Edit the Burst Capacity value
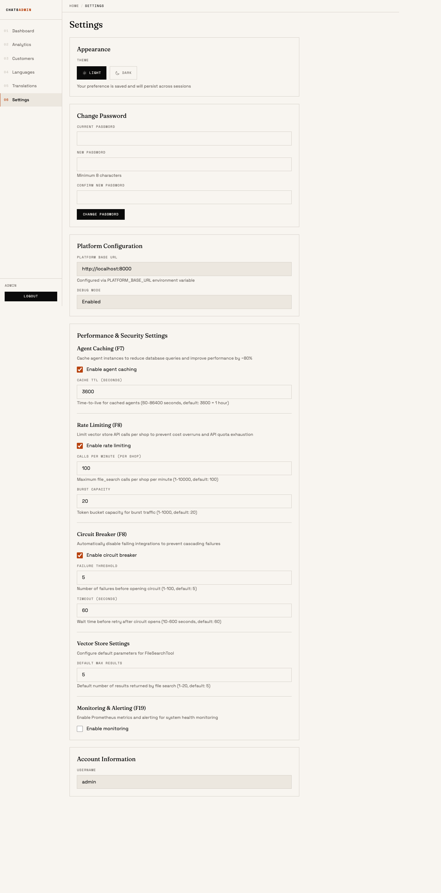This screenshot has height=893, width=441. click(x=184, y=501)
